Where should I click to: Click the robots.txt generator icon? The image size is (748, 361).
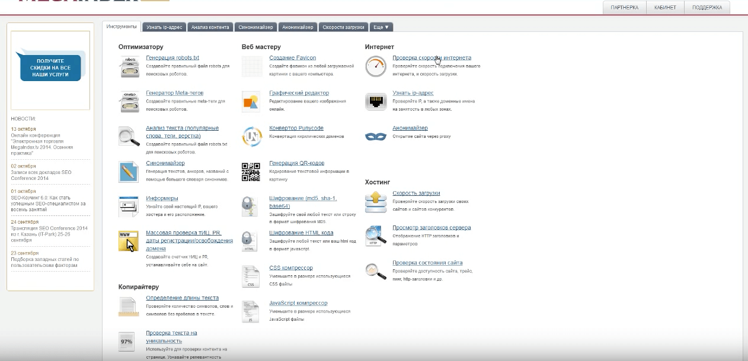[129, 66]
